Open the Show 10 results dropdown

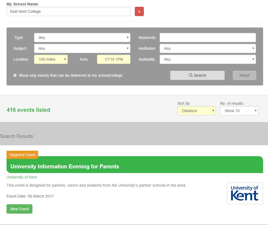pyautogui.click(x=239, y=111)
